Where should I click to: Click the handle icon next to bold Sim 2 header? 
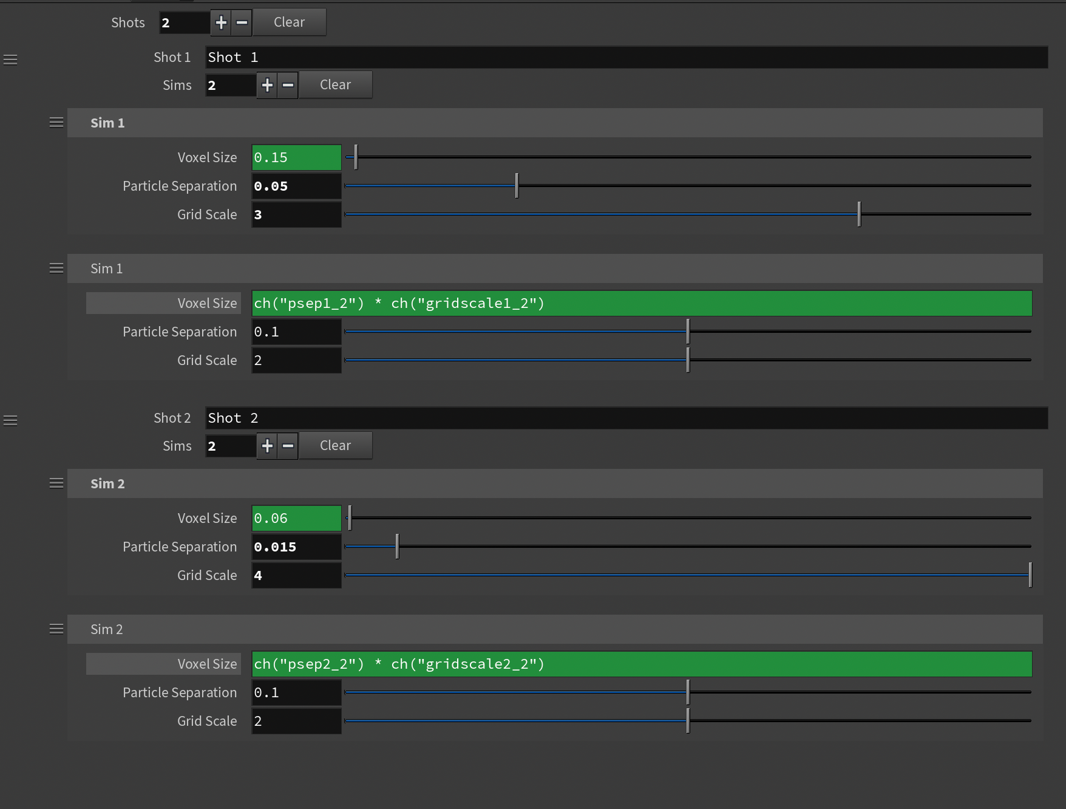(x=56, y=483)
